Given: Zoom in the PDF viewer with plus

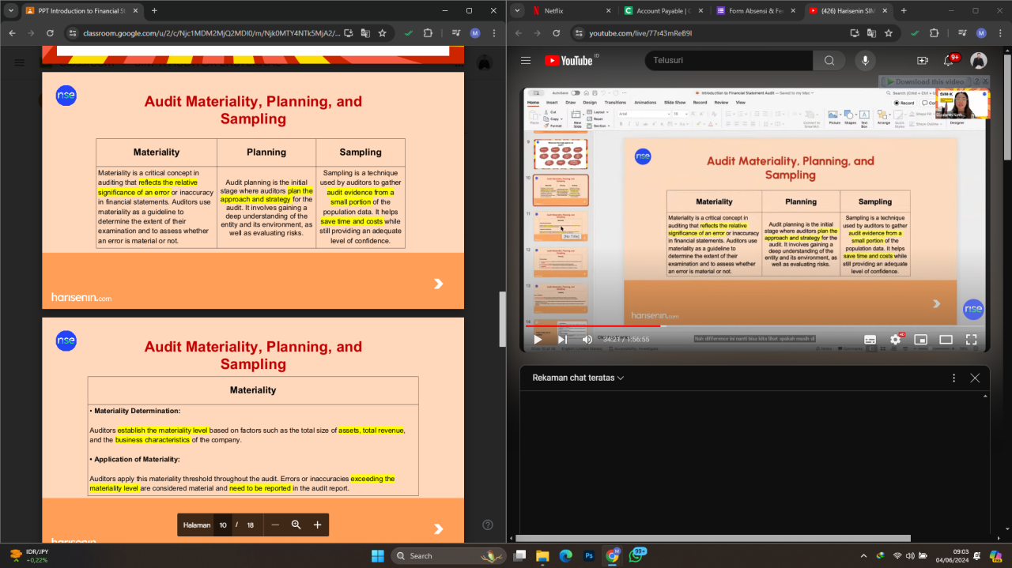Looking at the screenshot, I should 317,525.
